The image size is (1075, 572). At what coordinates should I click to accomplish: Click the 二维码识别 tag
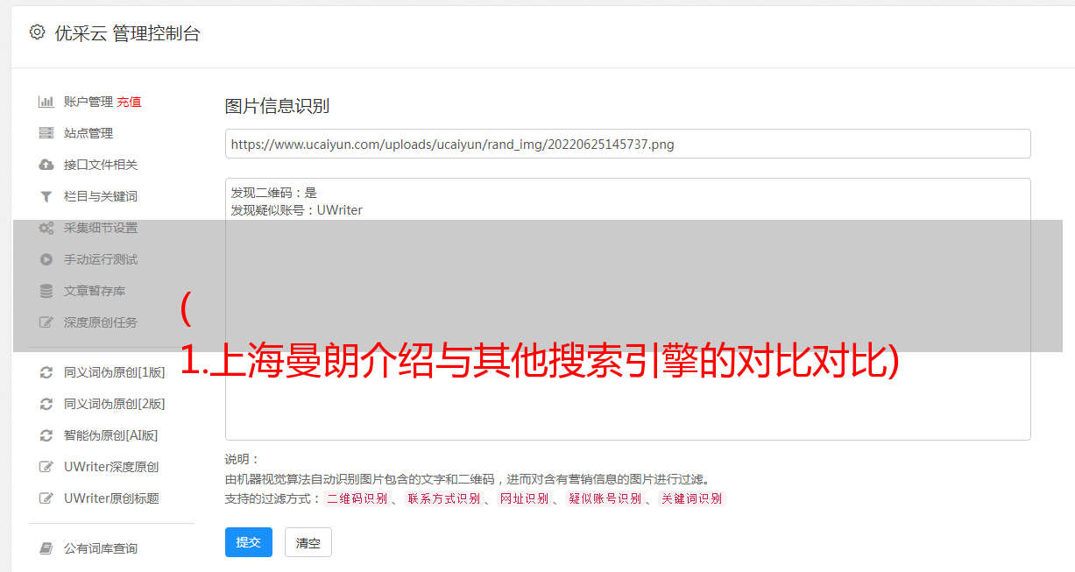pos(357,498)
